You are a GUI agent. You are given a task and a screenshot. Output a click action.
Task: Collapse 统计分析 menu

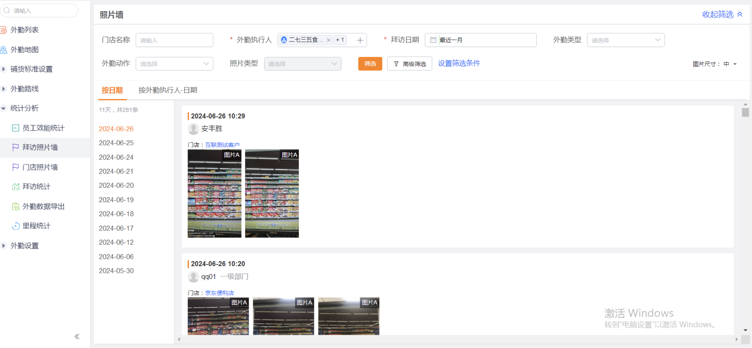click(x=4, y=108)
